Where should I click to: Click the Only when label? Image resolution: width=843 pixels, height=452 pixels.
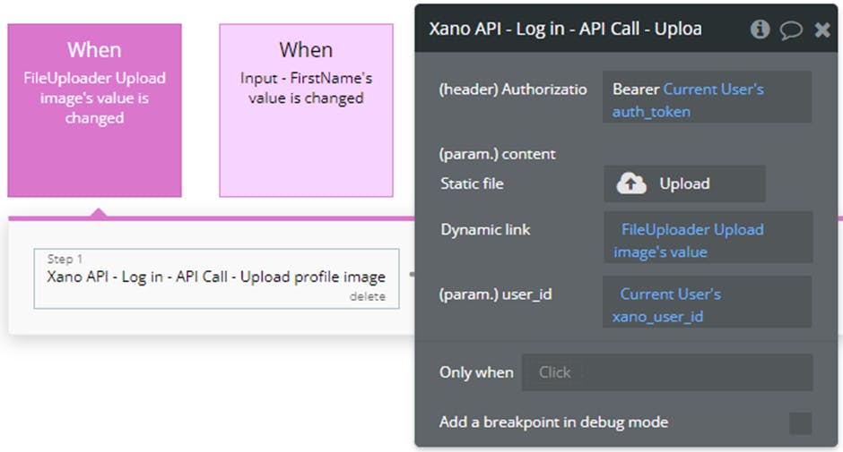tap(476, 372)
